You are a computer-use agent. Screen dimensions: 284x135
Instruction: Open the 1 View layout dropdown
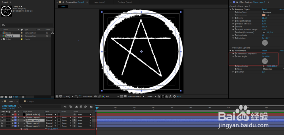pos(151,97)
